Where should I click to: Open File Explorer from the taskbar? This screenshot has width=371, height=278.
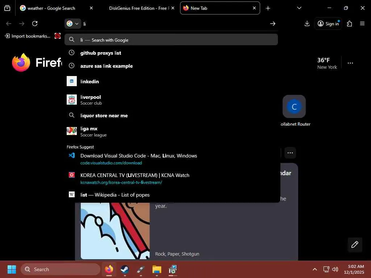157,269
